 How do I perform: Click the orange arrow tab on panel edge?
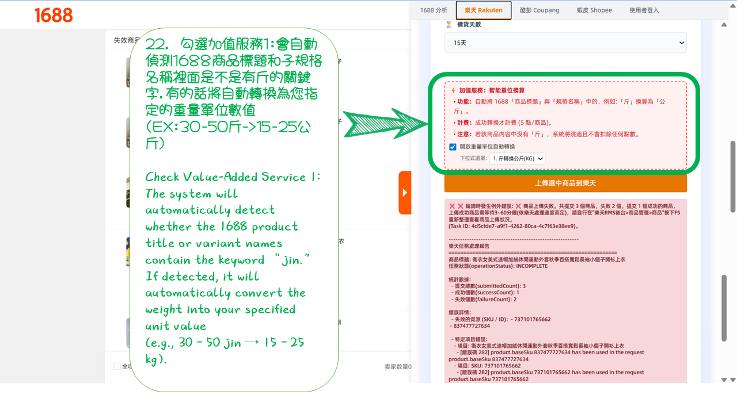tap(405, 193)
